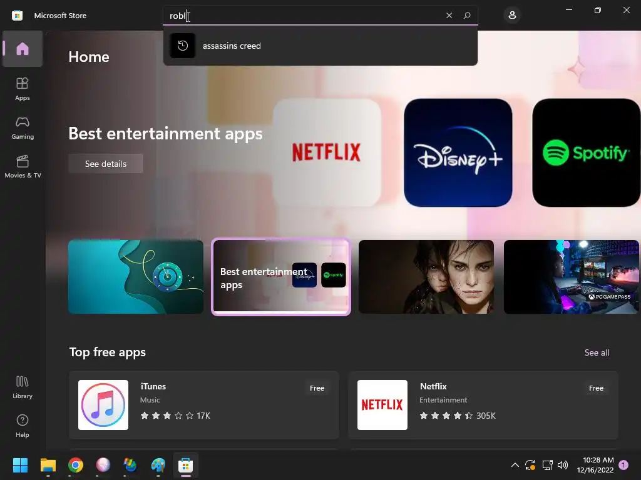The width and height of the screenshot is (641, 480).
Task: Open the Disney+ featured tile
Action: 458,152
